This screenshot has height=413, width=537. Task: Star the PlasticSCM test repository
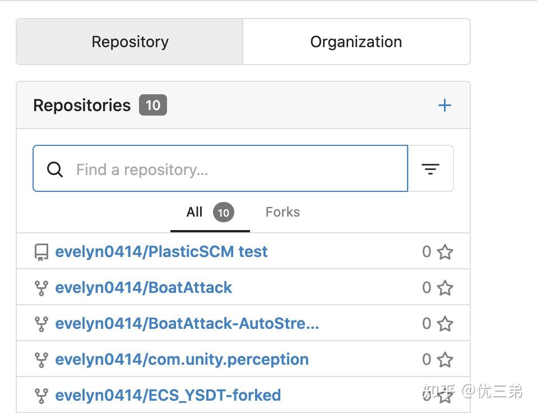445,252
